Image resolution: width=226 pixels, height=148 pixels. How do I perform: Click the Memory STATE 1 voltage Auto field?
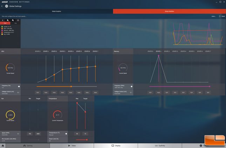pyautogui.click(x=158, y=93)
